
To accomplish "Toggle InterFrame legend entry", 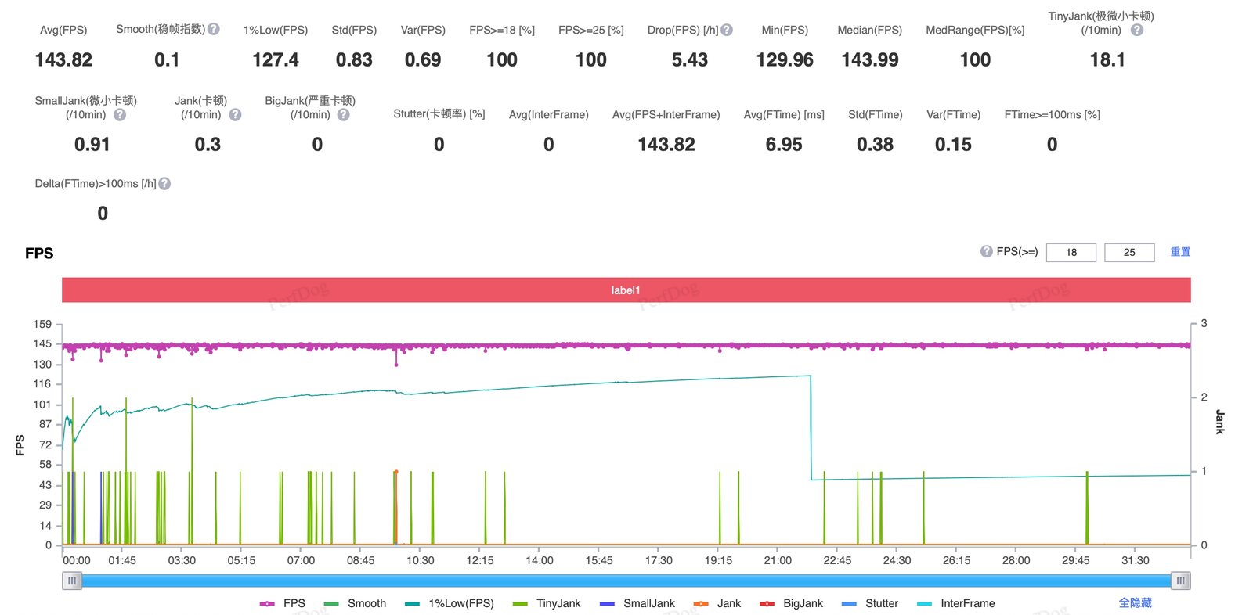I will coord(955,603).
